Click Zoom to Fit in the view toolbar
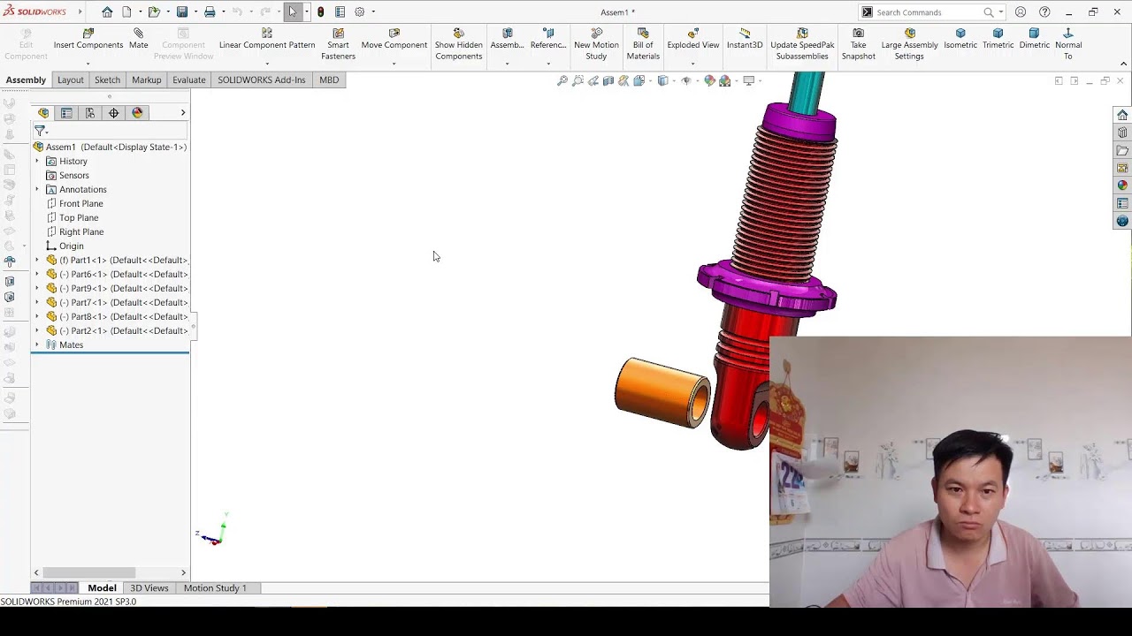The width and height of the screenshot is (1132, 636). tap(562, 80)
